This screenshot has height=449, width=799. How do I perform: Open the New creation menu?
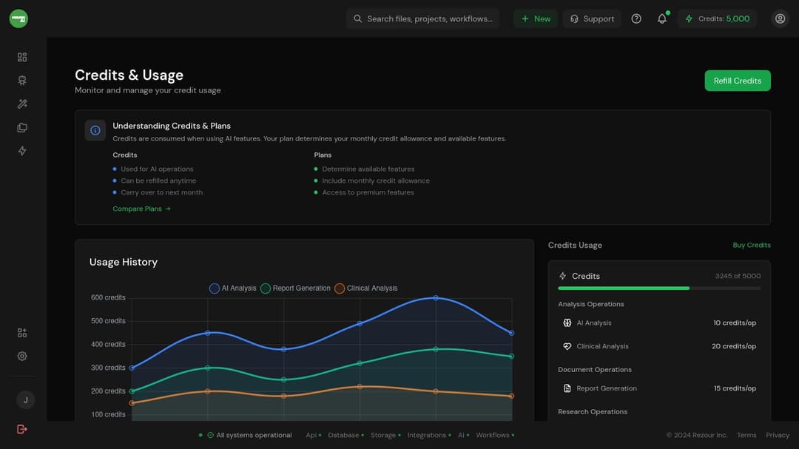536,18
